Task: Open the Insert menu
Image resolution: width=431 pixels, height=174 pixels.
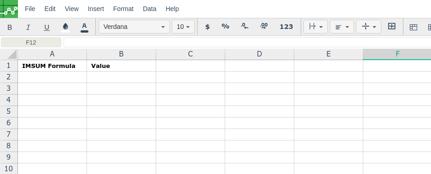Action: [x=96, y=9]
